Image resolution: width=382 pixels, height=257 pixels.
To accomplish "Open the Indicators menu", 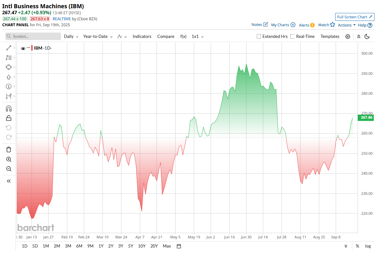I will point(142,37).
